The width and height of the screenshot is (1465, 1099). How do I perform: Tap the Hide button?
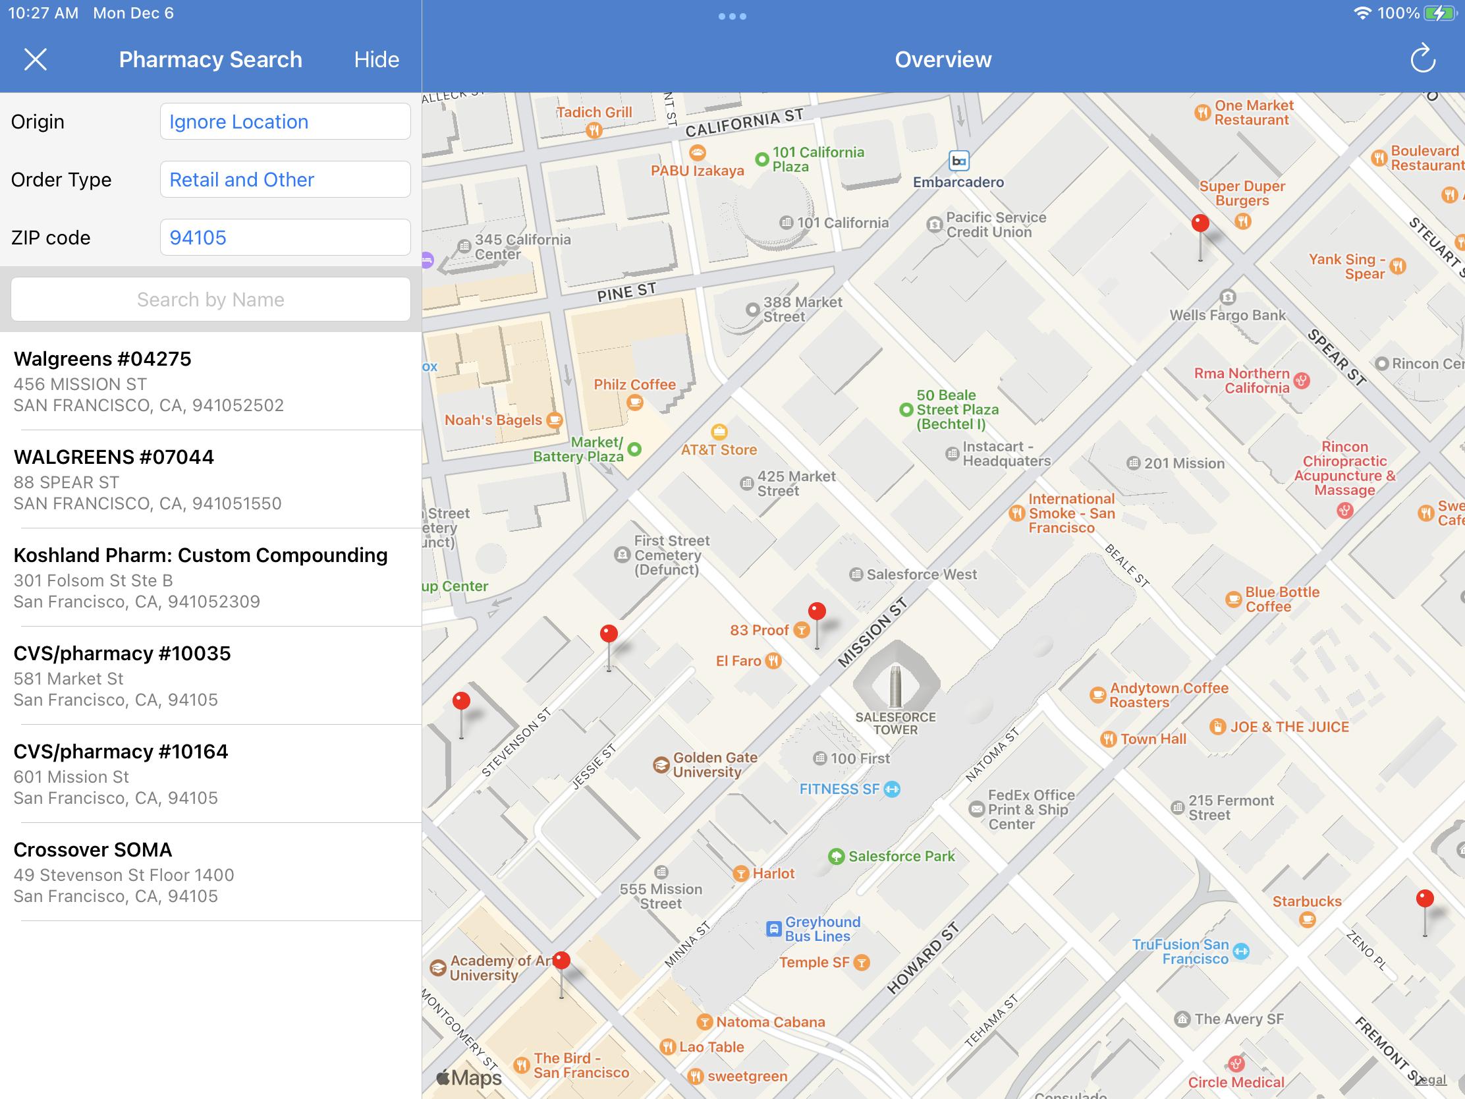pyautogui.click(x=376, y=59)
